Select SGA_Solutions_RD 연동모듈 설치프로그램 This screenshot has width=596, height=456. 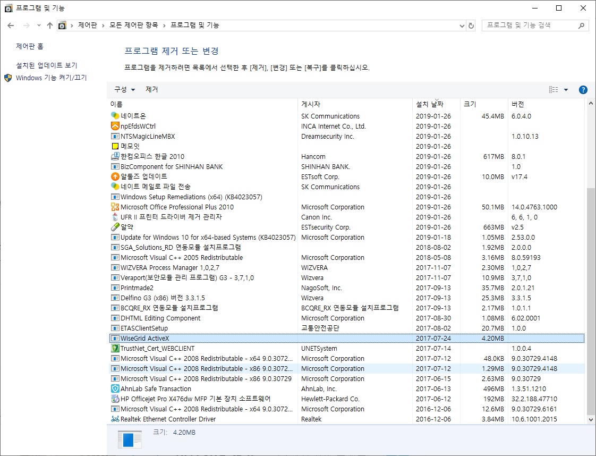[x=347, y=247]
